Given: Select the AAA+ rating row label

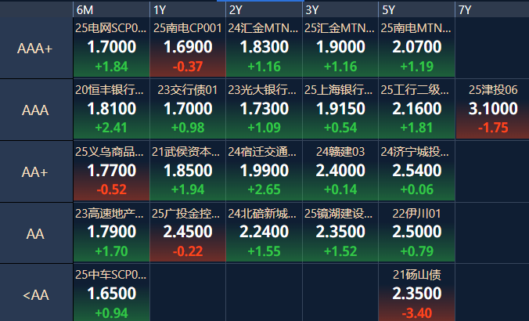Looking at the screenshot, I should pos(36,49).
